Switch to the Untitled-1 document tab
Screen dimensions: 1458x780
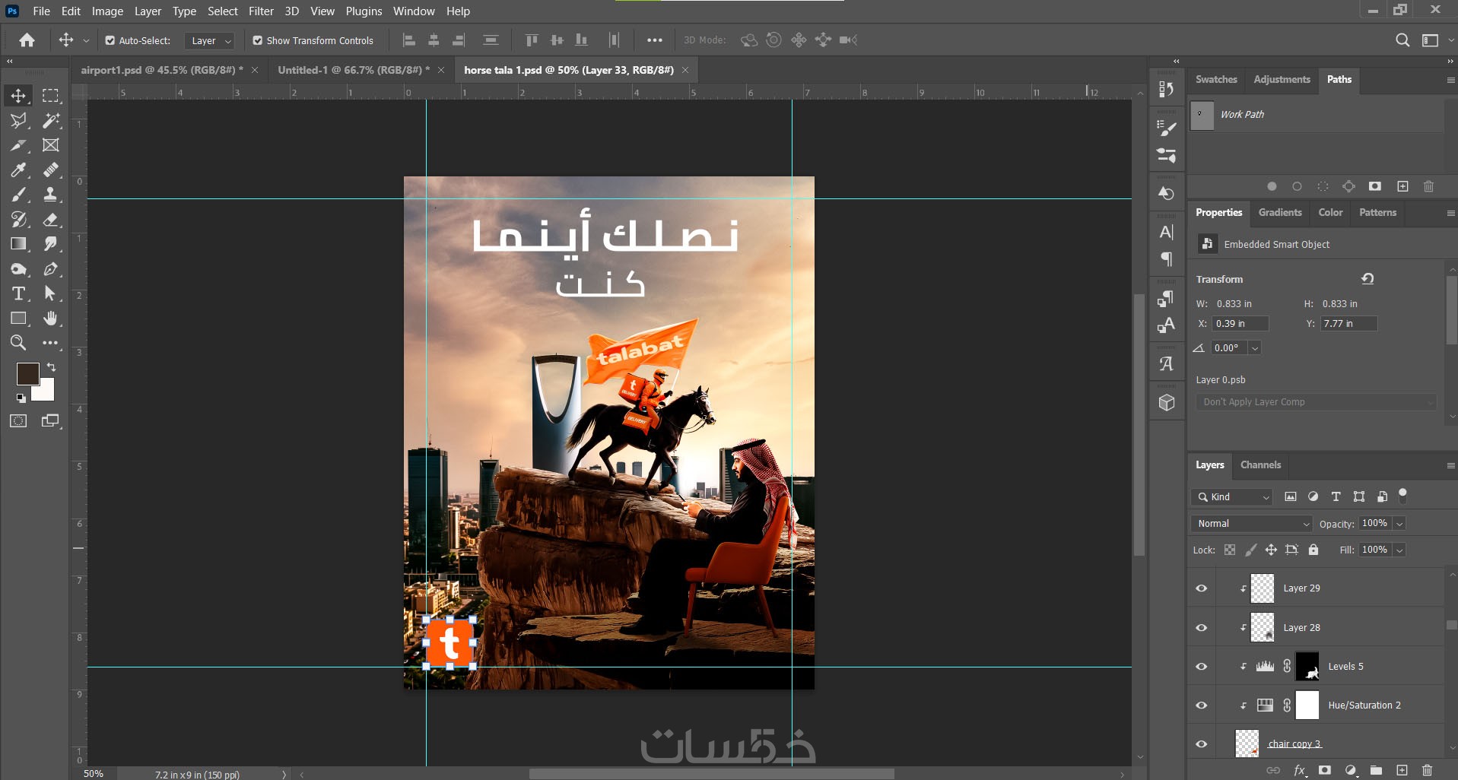354,70
